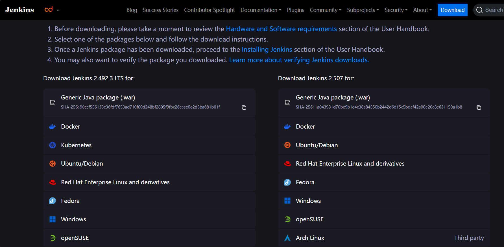Click the blue Download button
Image resolution: width=504 pixels, height=247 pixels.
pos(452,10)
